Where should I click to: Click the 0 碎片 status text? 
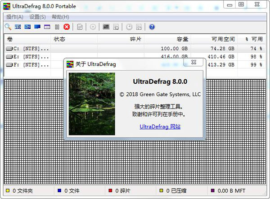coord(123,191)
